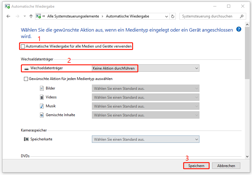Open help via blue question mark icon
252x175 pixels.
(x=239, y=29)
